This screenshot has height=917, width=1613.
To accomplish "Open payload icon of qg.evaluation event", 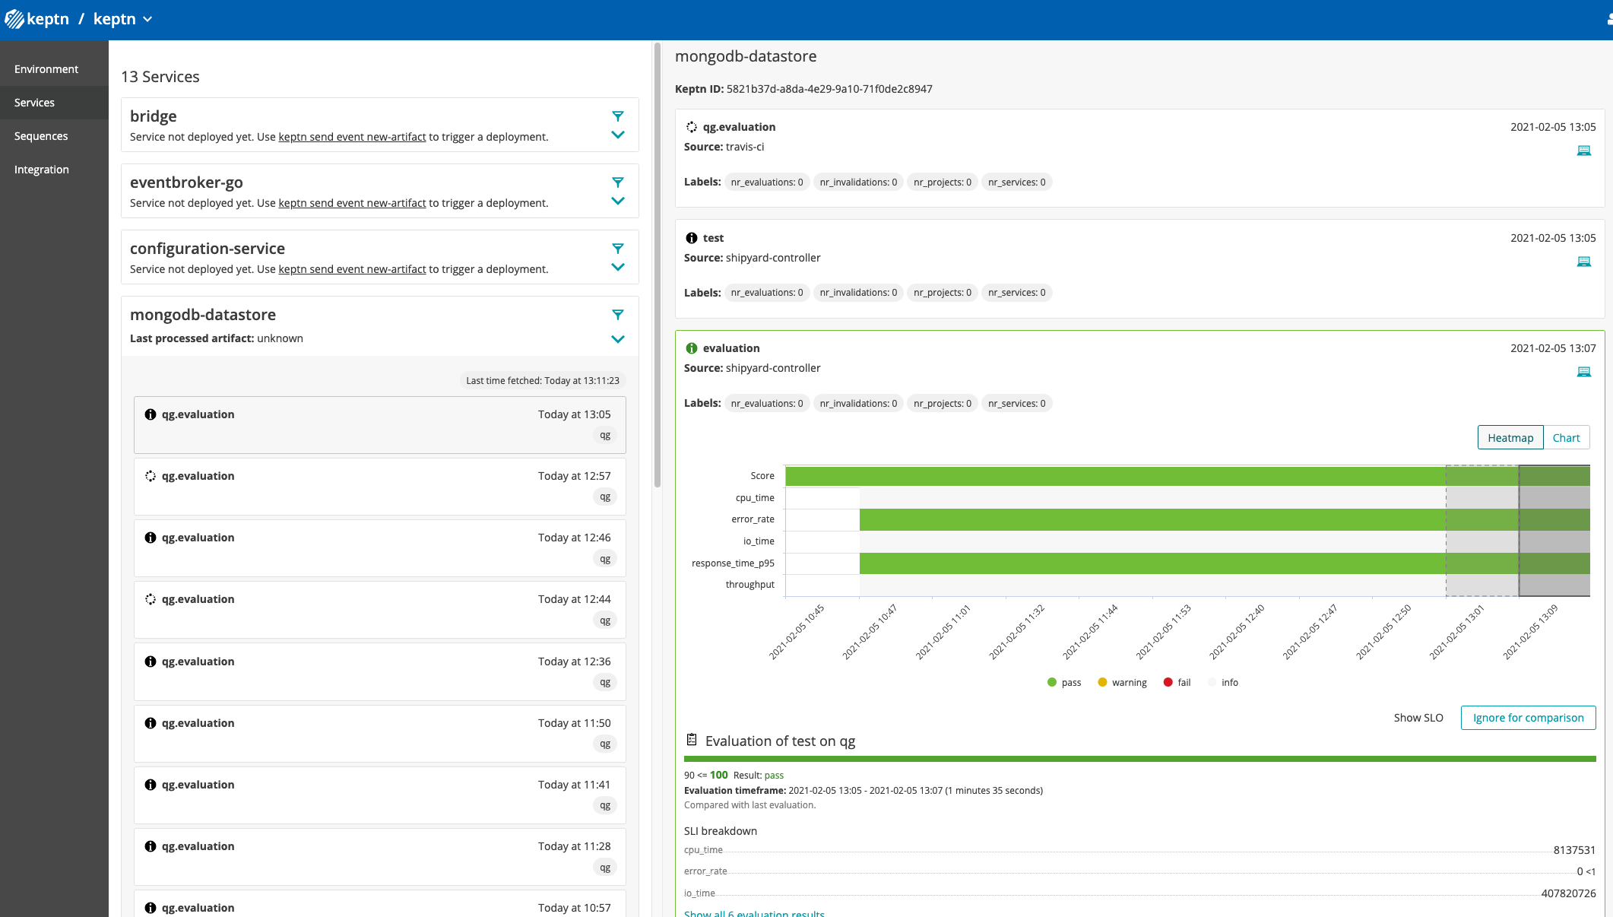I will (1583, 151).
